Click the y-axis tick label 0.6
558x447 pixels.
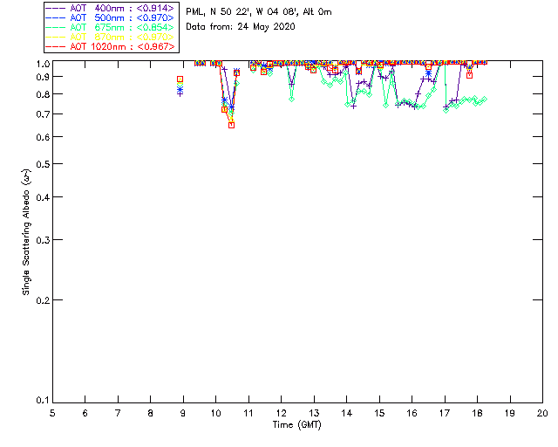tap(43, 137)
